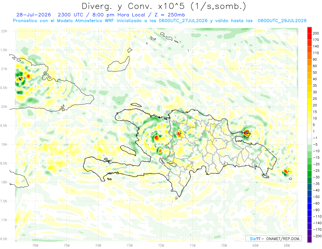
Task: Select the 'Z = 250mb' level text
Action: (169, 15)
